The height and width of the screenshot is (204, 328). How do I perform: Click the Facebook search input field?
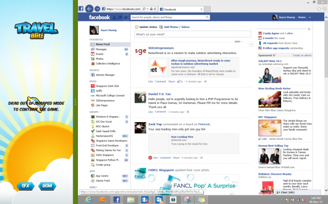[x=168, y=17]
